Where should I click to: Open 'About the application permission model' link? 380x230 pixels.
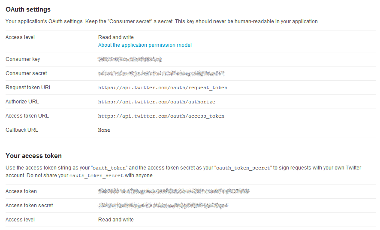pos(145,45)
